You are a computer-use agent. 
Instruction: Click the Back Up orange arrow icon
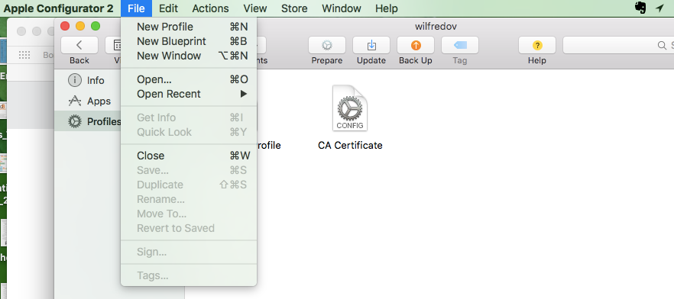(x=416, y=45)
